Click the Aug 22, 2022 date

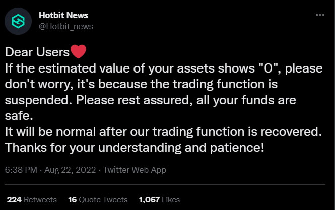70,170
